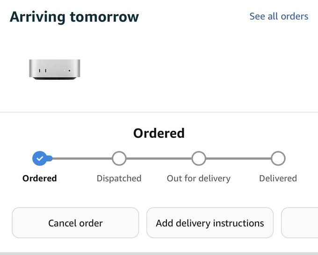Click the Ordered status heading above the tracker
Screen dimensions: 318x255
159,133
